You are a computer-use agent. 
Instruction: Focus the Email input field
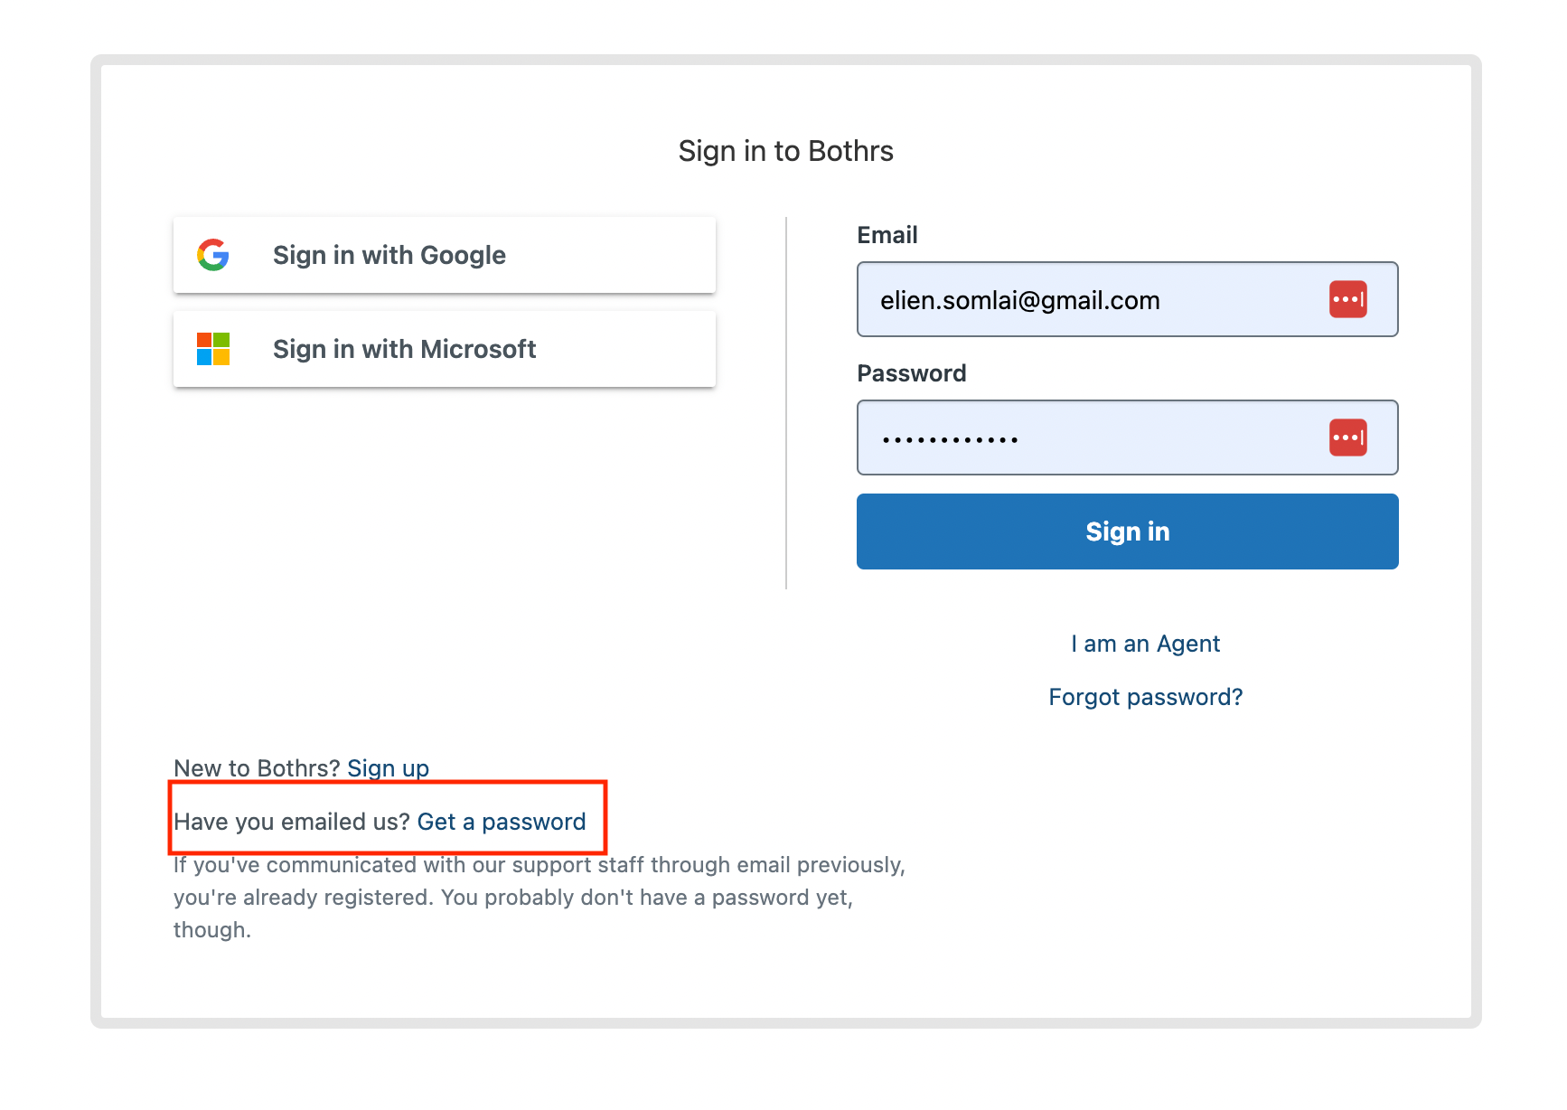pyautogui.click(x=1128, y=299)
